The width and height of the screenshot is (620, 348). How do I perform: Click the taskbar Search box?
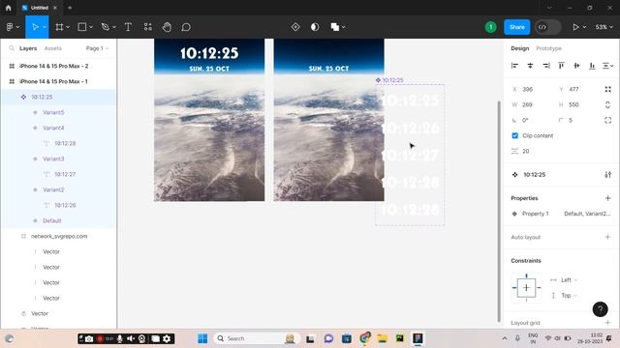pos(256,338)
